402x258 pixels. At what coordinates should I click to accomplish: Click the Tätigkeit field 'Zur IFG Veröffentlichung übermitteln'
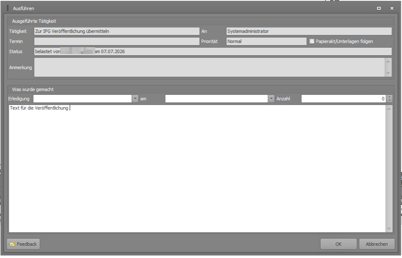117,31
